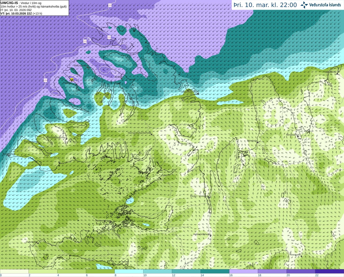This screenshot has height=277, width=344.
Task: Select the Hveravellir station dot
Action: (301, 256)
